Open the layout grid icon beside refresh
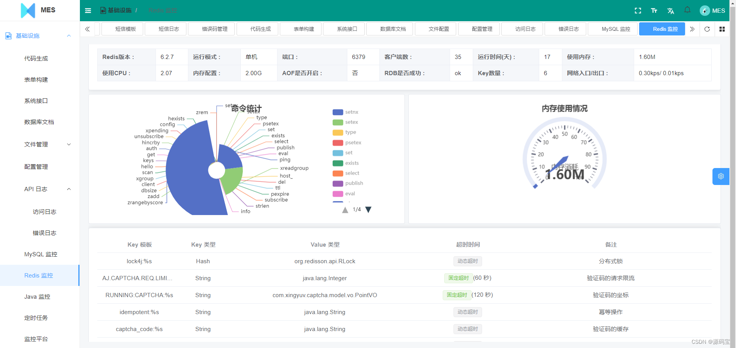Image resolution: width=736 pixels, height=348 pixels. point(722,29)
